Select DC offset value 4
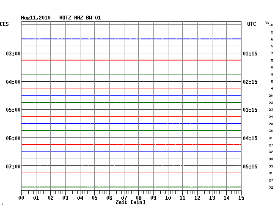This screenshot has width=275, height=209. pyautogui.click(x=272, y=88)
